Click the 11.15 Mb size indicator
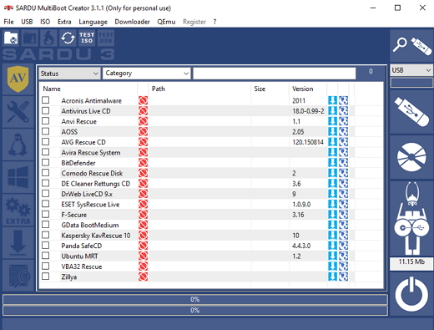Viewport: 434px width, 330px height. coord(411,263)
